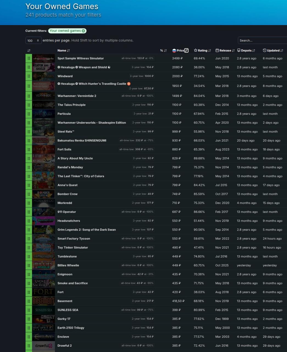Click the green list icon for Randal's Monday
This screenshot has width=287, height=352.
click(29, 167)
